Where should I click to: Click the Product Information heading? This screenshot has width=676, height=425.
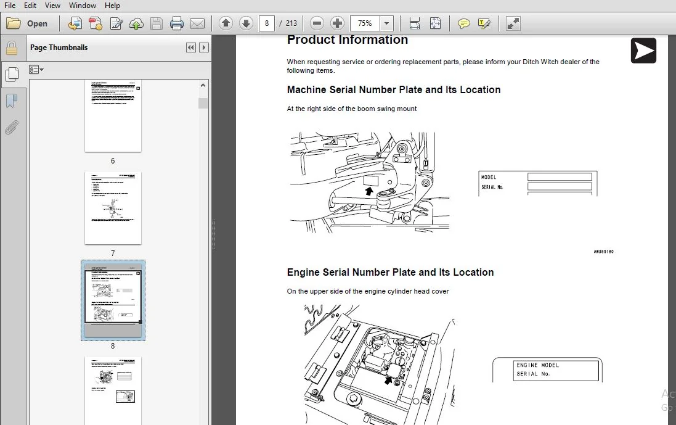point(348,39)
